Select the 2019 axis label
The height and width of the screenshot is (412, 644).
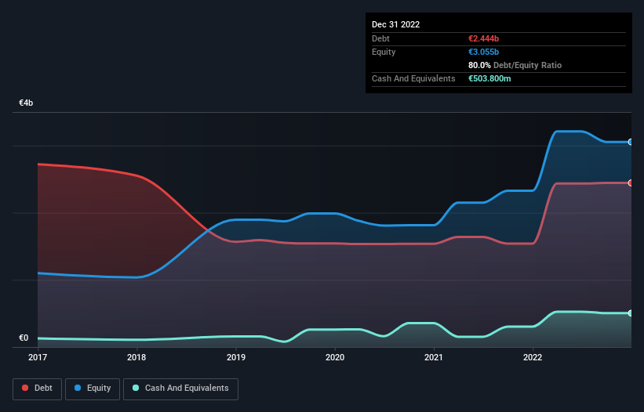click(x=236, y=357)
